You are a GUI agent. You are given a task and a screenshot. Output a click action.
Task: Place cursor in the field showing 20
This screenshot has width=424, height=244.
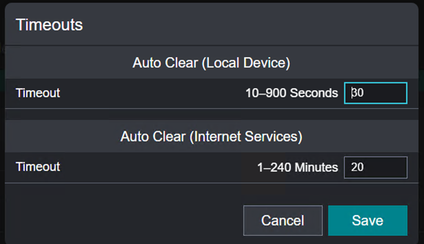click(x=375, y=167)
